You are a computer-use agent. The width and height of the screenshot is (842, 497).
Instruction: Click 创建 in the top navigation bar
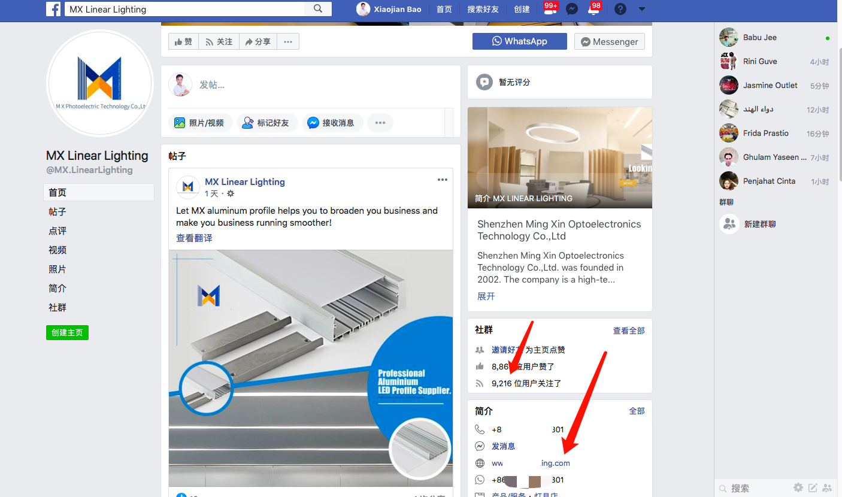(x=522, y=9)
